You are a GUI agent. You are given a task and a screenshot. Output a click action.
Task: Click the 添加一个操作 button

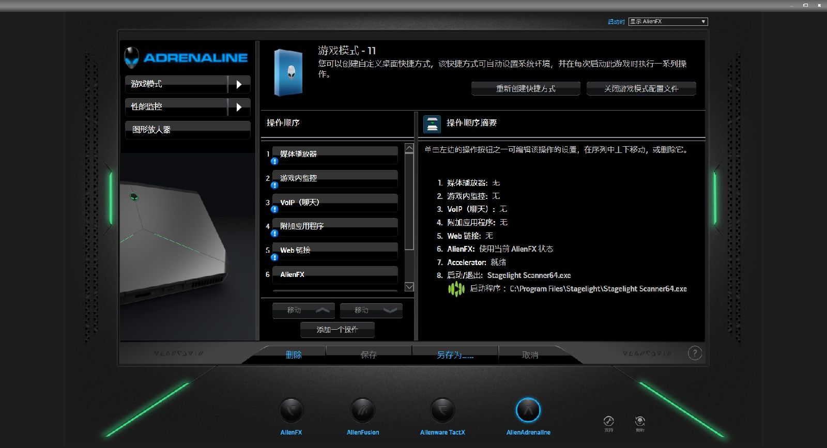[x=338, y=330]
